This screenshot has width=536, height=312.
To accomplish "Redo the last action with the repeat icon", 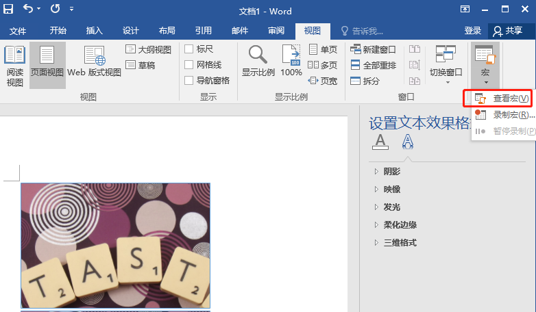I will point(55,9).
